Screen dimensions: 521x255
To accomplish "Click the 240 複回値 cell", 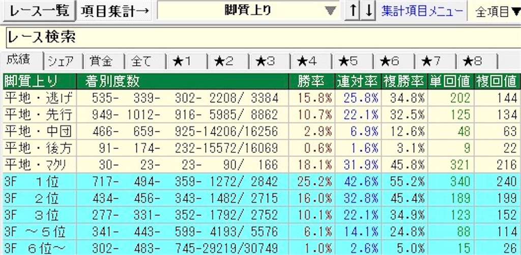I will (497, 181).
